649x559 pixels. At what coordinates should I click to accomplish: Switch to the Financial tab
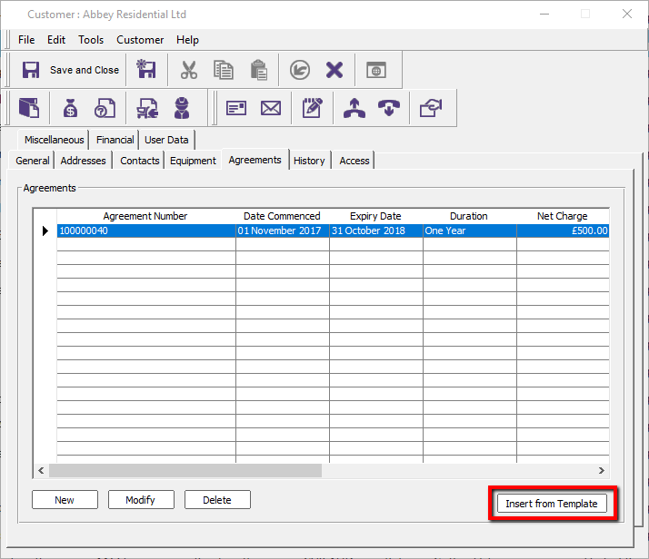(x=115, y=140)
